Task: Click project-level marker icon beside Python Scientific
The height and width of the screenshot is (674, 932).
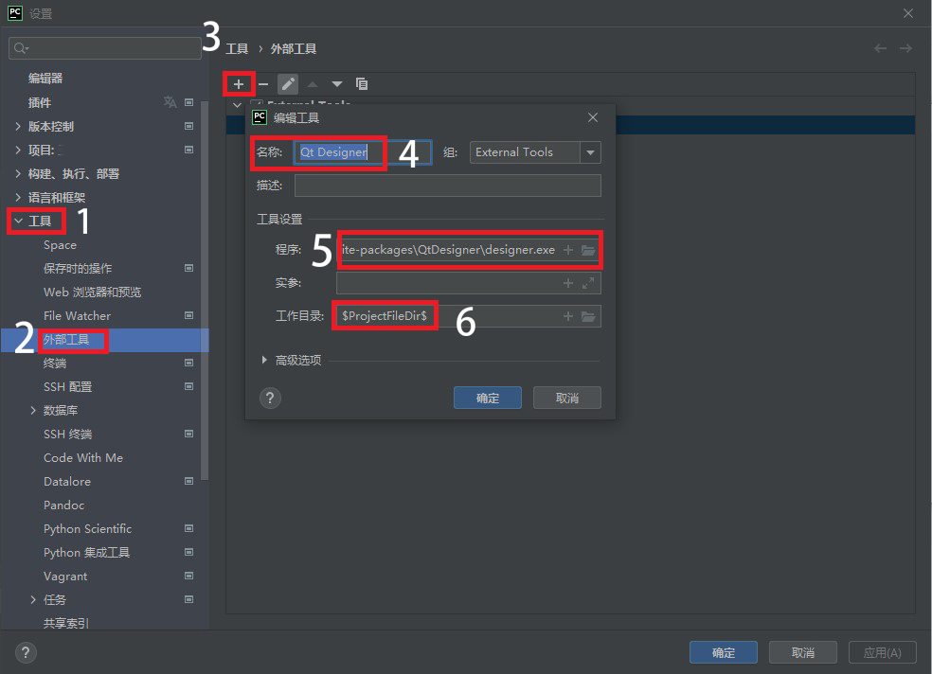Action: point(189,528)
